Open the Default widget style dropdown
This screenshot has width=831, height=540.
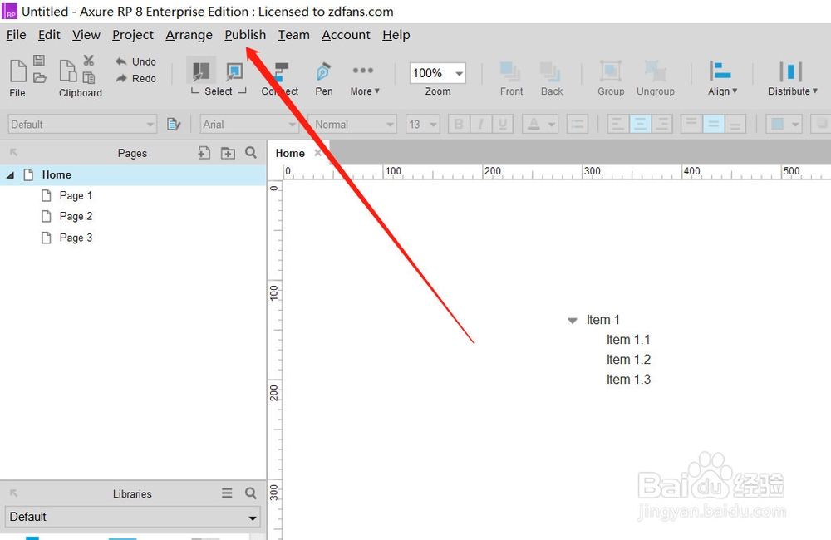82,124
